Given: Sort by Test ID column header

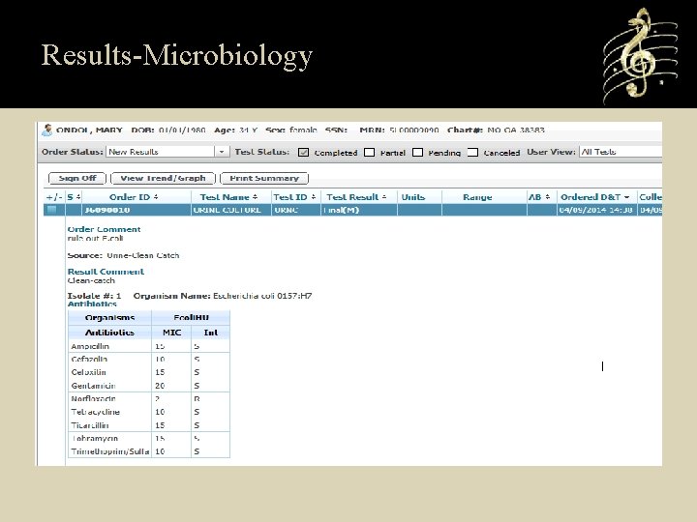Looking at the screenshot, I should tap(294, 197).
